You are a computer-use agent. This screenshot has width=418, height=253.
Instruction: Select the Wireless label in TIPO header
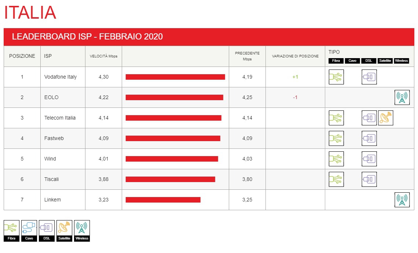coord(401,61)
